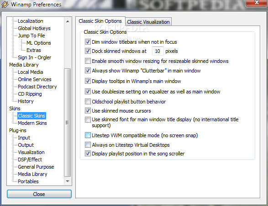268x206 pixels.
Task: Select Plug-ins category in tree
Action: [18, 130]
